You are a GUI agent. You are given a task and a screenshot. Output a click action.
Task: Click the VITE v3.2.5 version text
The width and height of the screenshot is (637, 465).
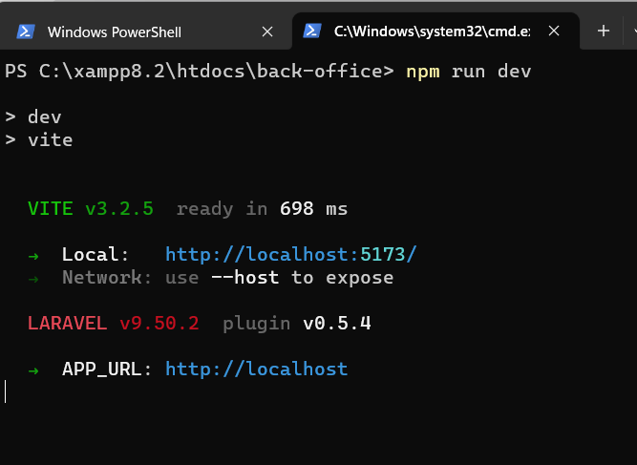91,209
